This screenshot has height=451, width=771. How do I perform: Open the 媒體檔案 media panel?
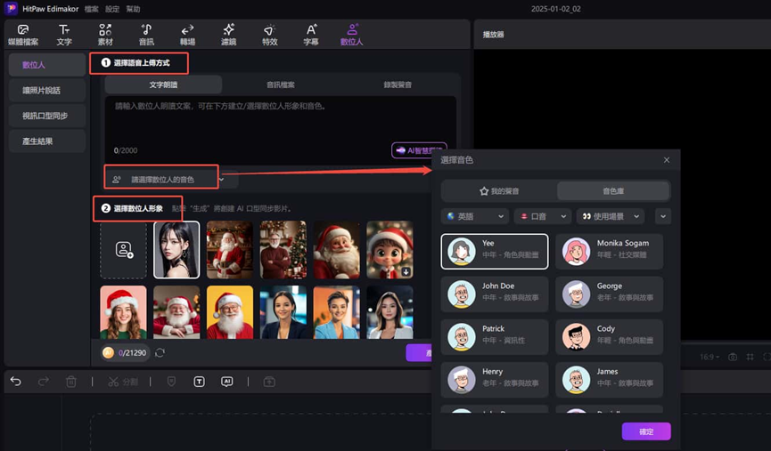click(23, 35)
